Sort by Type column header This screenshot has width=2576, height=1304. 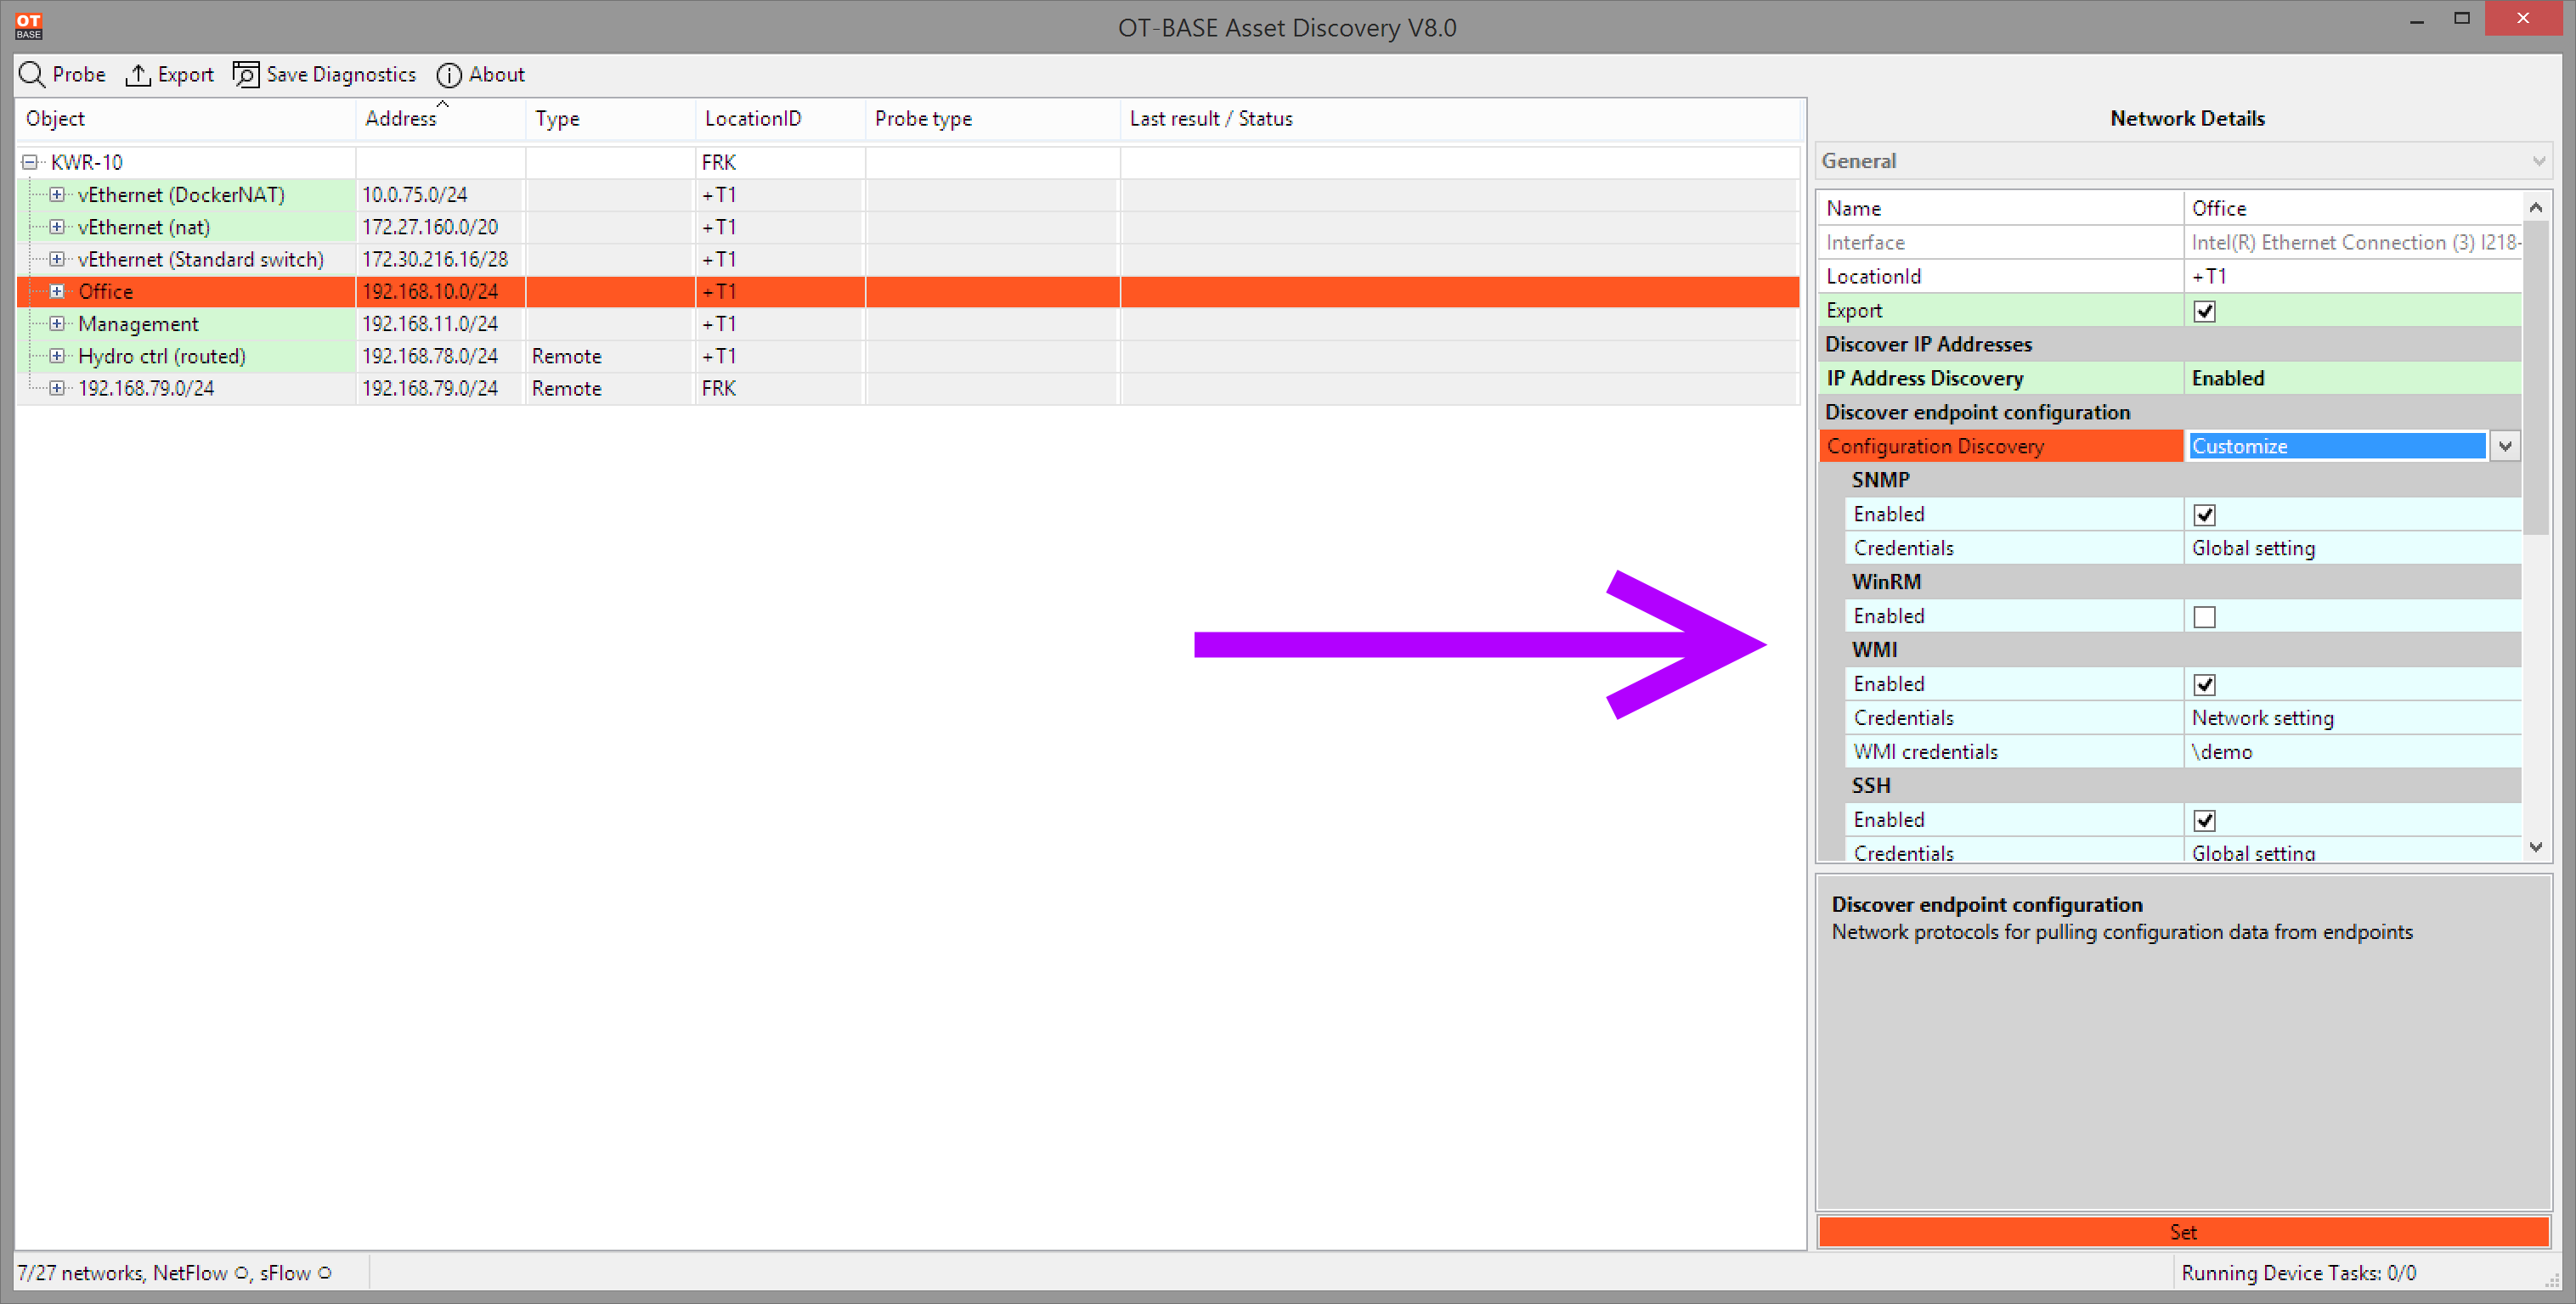point(611,119)
